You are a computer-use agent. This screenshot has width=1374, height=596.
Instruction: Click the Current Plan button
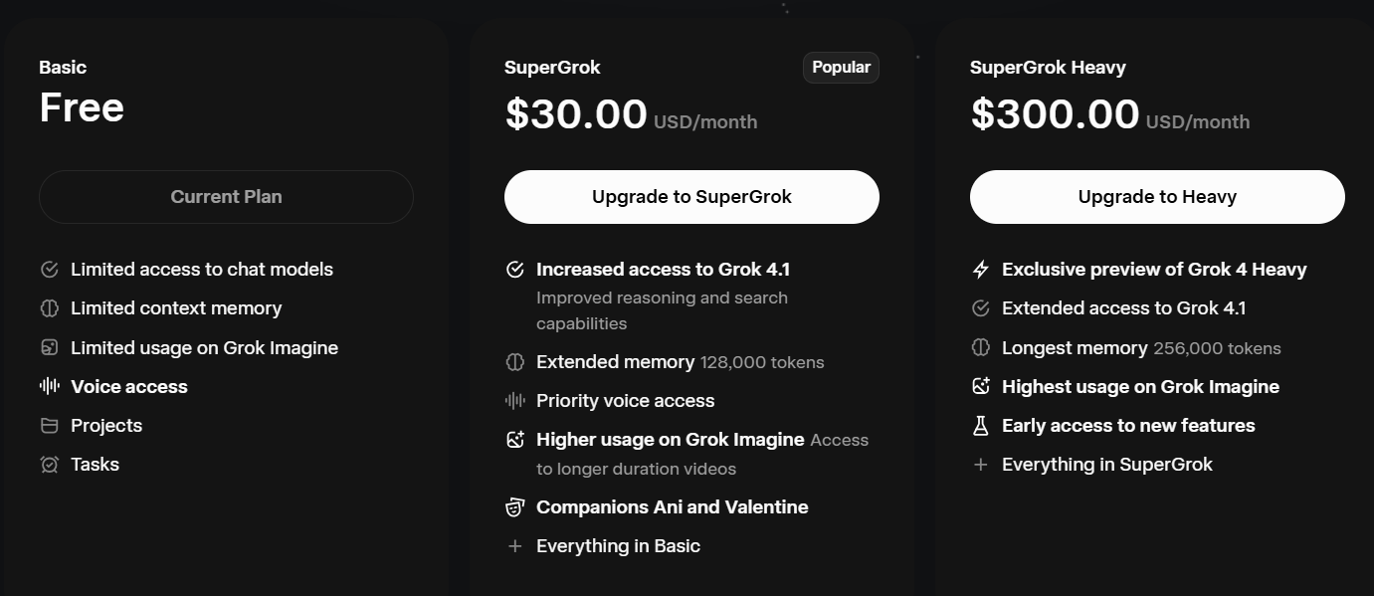click(x=226, y=197)
